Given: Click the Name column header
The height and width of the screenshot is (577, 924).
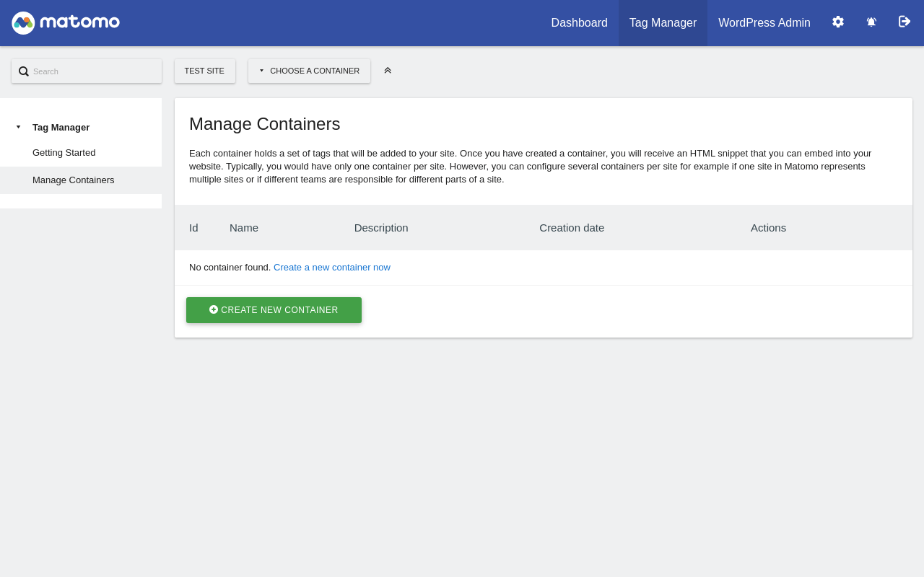Looking at the screenshot, I should pos(244,228).
